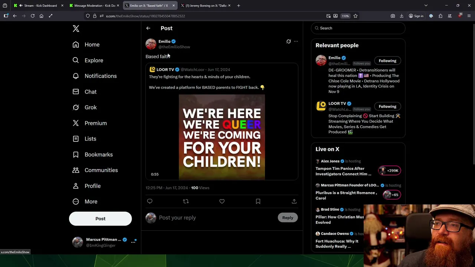Viewport: 475px width, 267px height.
Task: Open the account options dots beside Marcus Pittman
Action: click(x=133, y=242)
